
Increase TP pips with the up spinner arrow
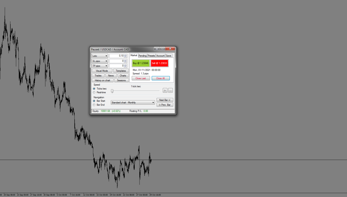tap(125, 65)
